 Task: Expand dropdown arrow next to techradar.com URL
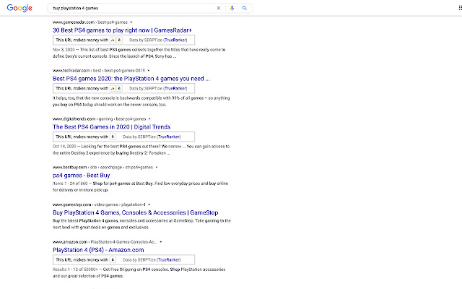click(149, 71)
